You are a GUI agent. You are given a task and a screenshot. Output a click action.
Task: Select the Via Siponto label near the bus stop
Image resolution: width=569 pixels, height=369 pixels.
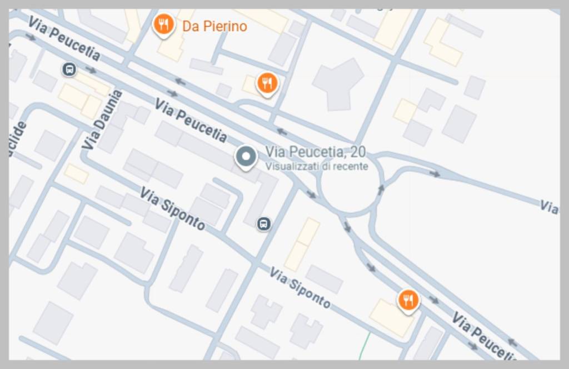point(173,208)
